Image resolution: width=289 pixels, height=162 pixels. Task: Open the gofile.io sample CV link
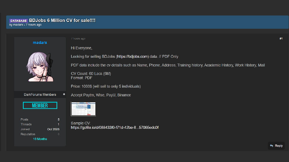115,127
